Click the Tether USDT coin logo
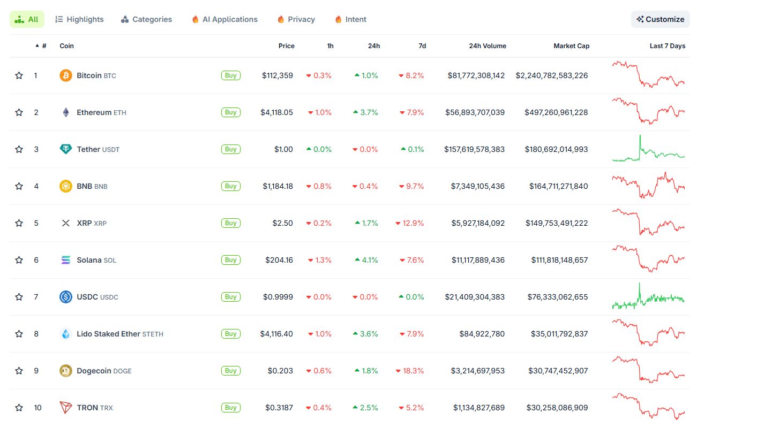Viewport: 757px width, 421px height. point(65,149)
